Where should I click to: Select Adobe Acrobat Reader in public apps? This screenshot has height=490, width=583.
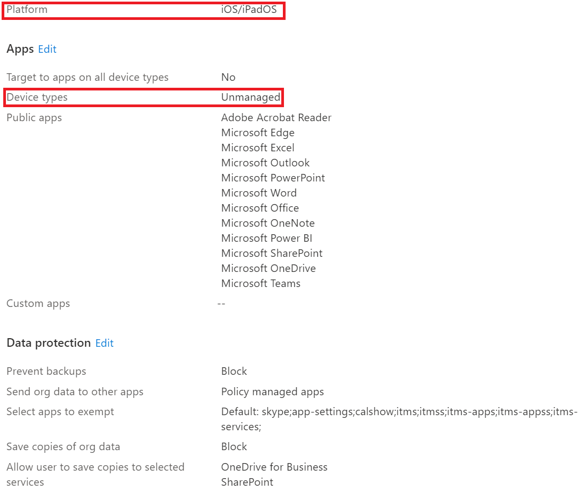pyautogui.click(x=276, y=117)
